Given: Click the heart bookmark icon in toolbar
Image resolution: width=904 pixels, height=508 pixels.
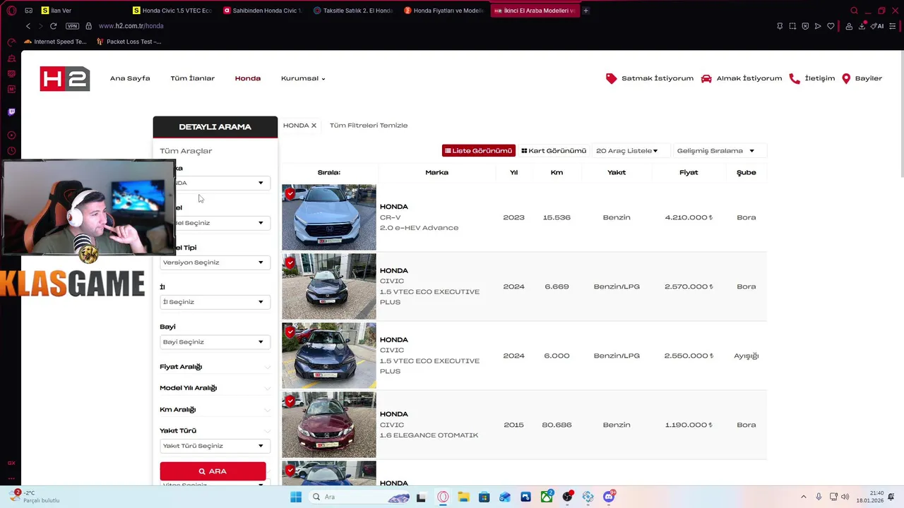Looking at the screenshot, I should [831, 26].
